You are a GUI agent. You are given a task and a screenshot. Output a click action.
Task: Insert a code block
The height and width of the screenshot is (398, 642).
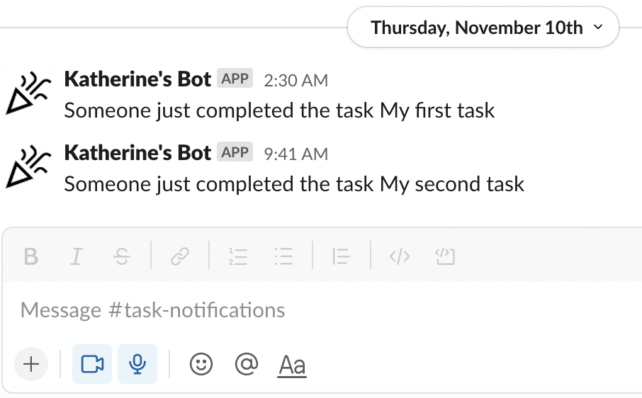pos(445,256)
